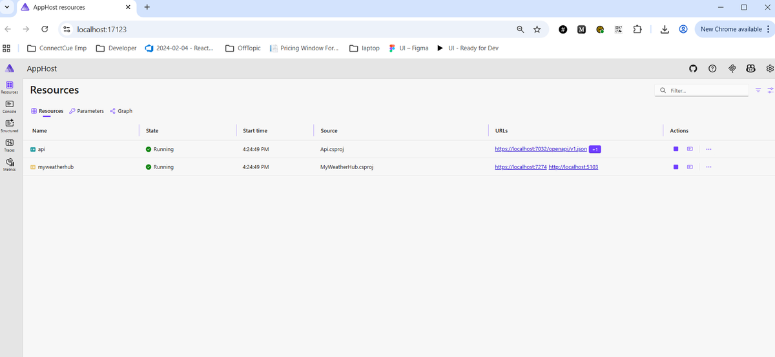Screen dimensions: 775x357
Task: Open the Traces sidebar page
Action: click(10, 145)
